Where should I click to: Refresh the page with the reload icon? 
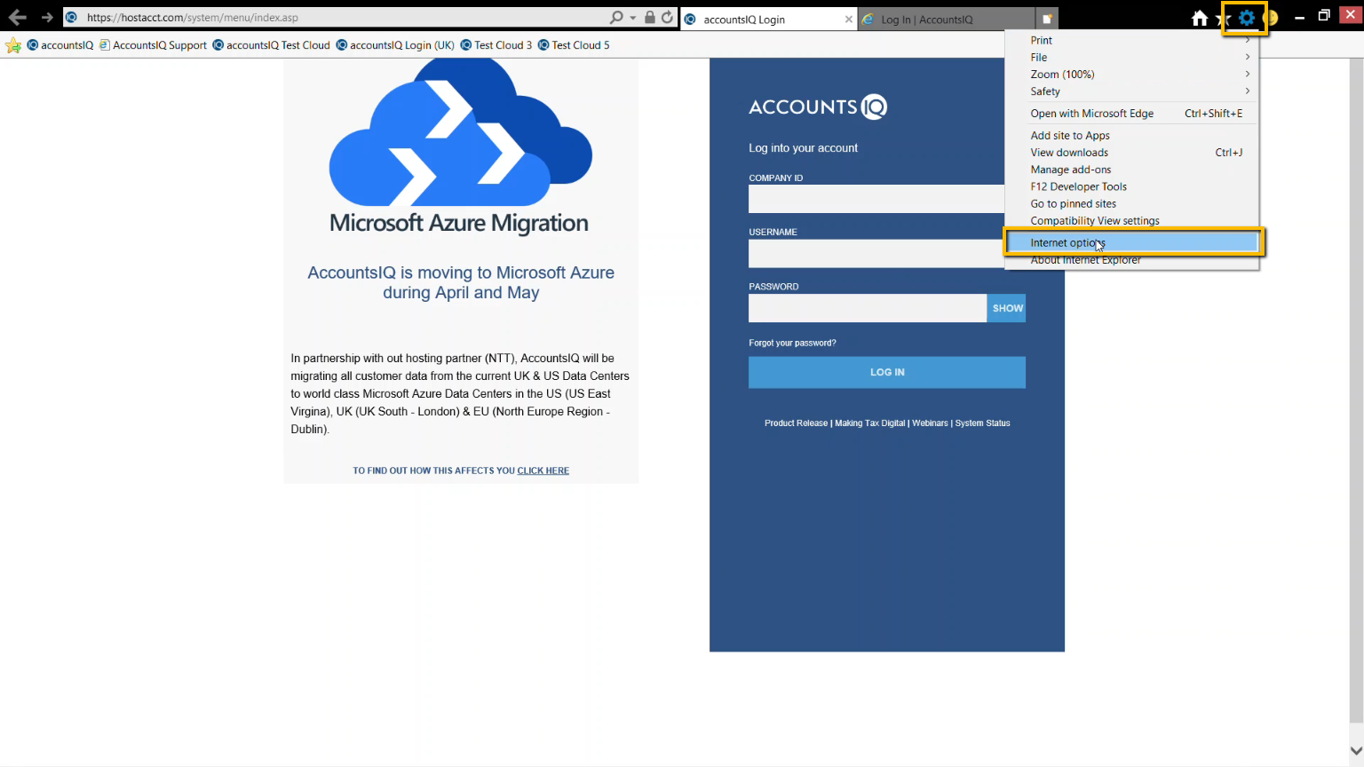click(667, 17)
